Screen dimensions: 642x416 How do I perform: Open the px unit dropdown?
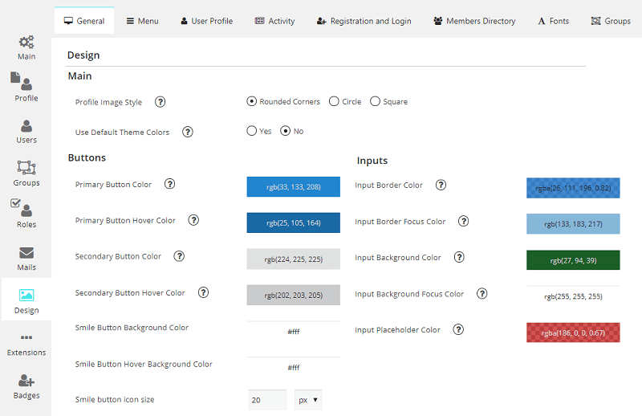pos(308,399)
